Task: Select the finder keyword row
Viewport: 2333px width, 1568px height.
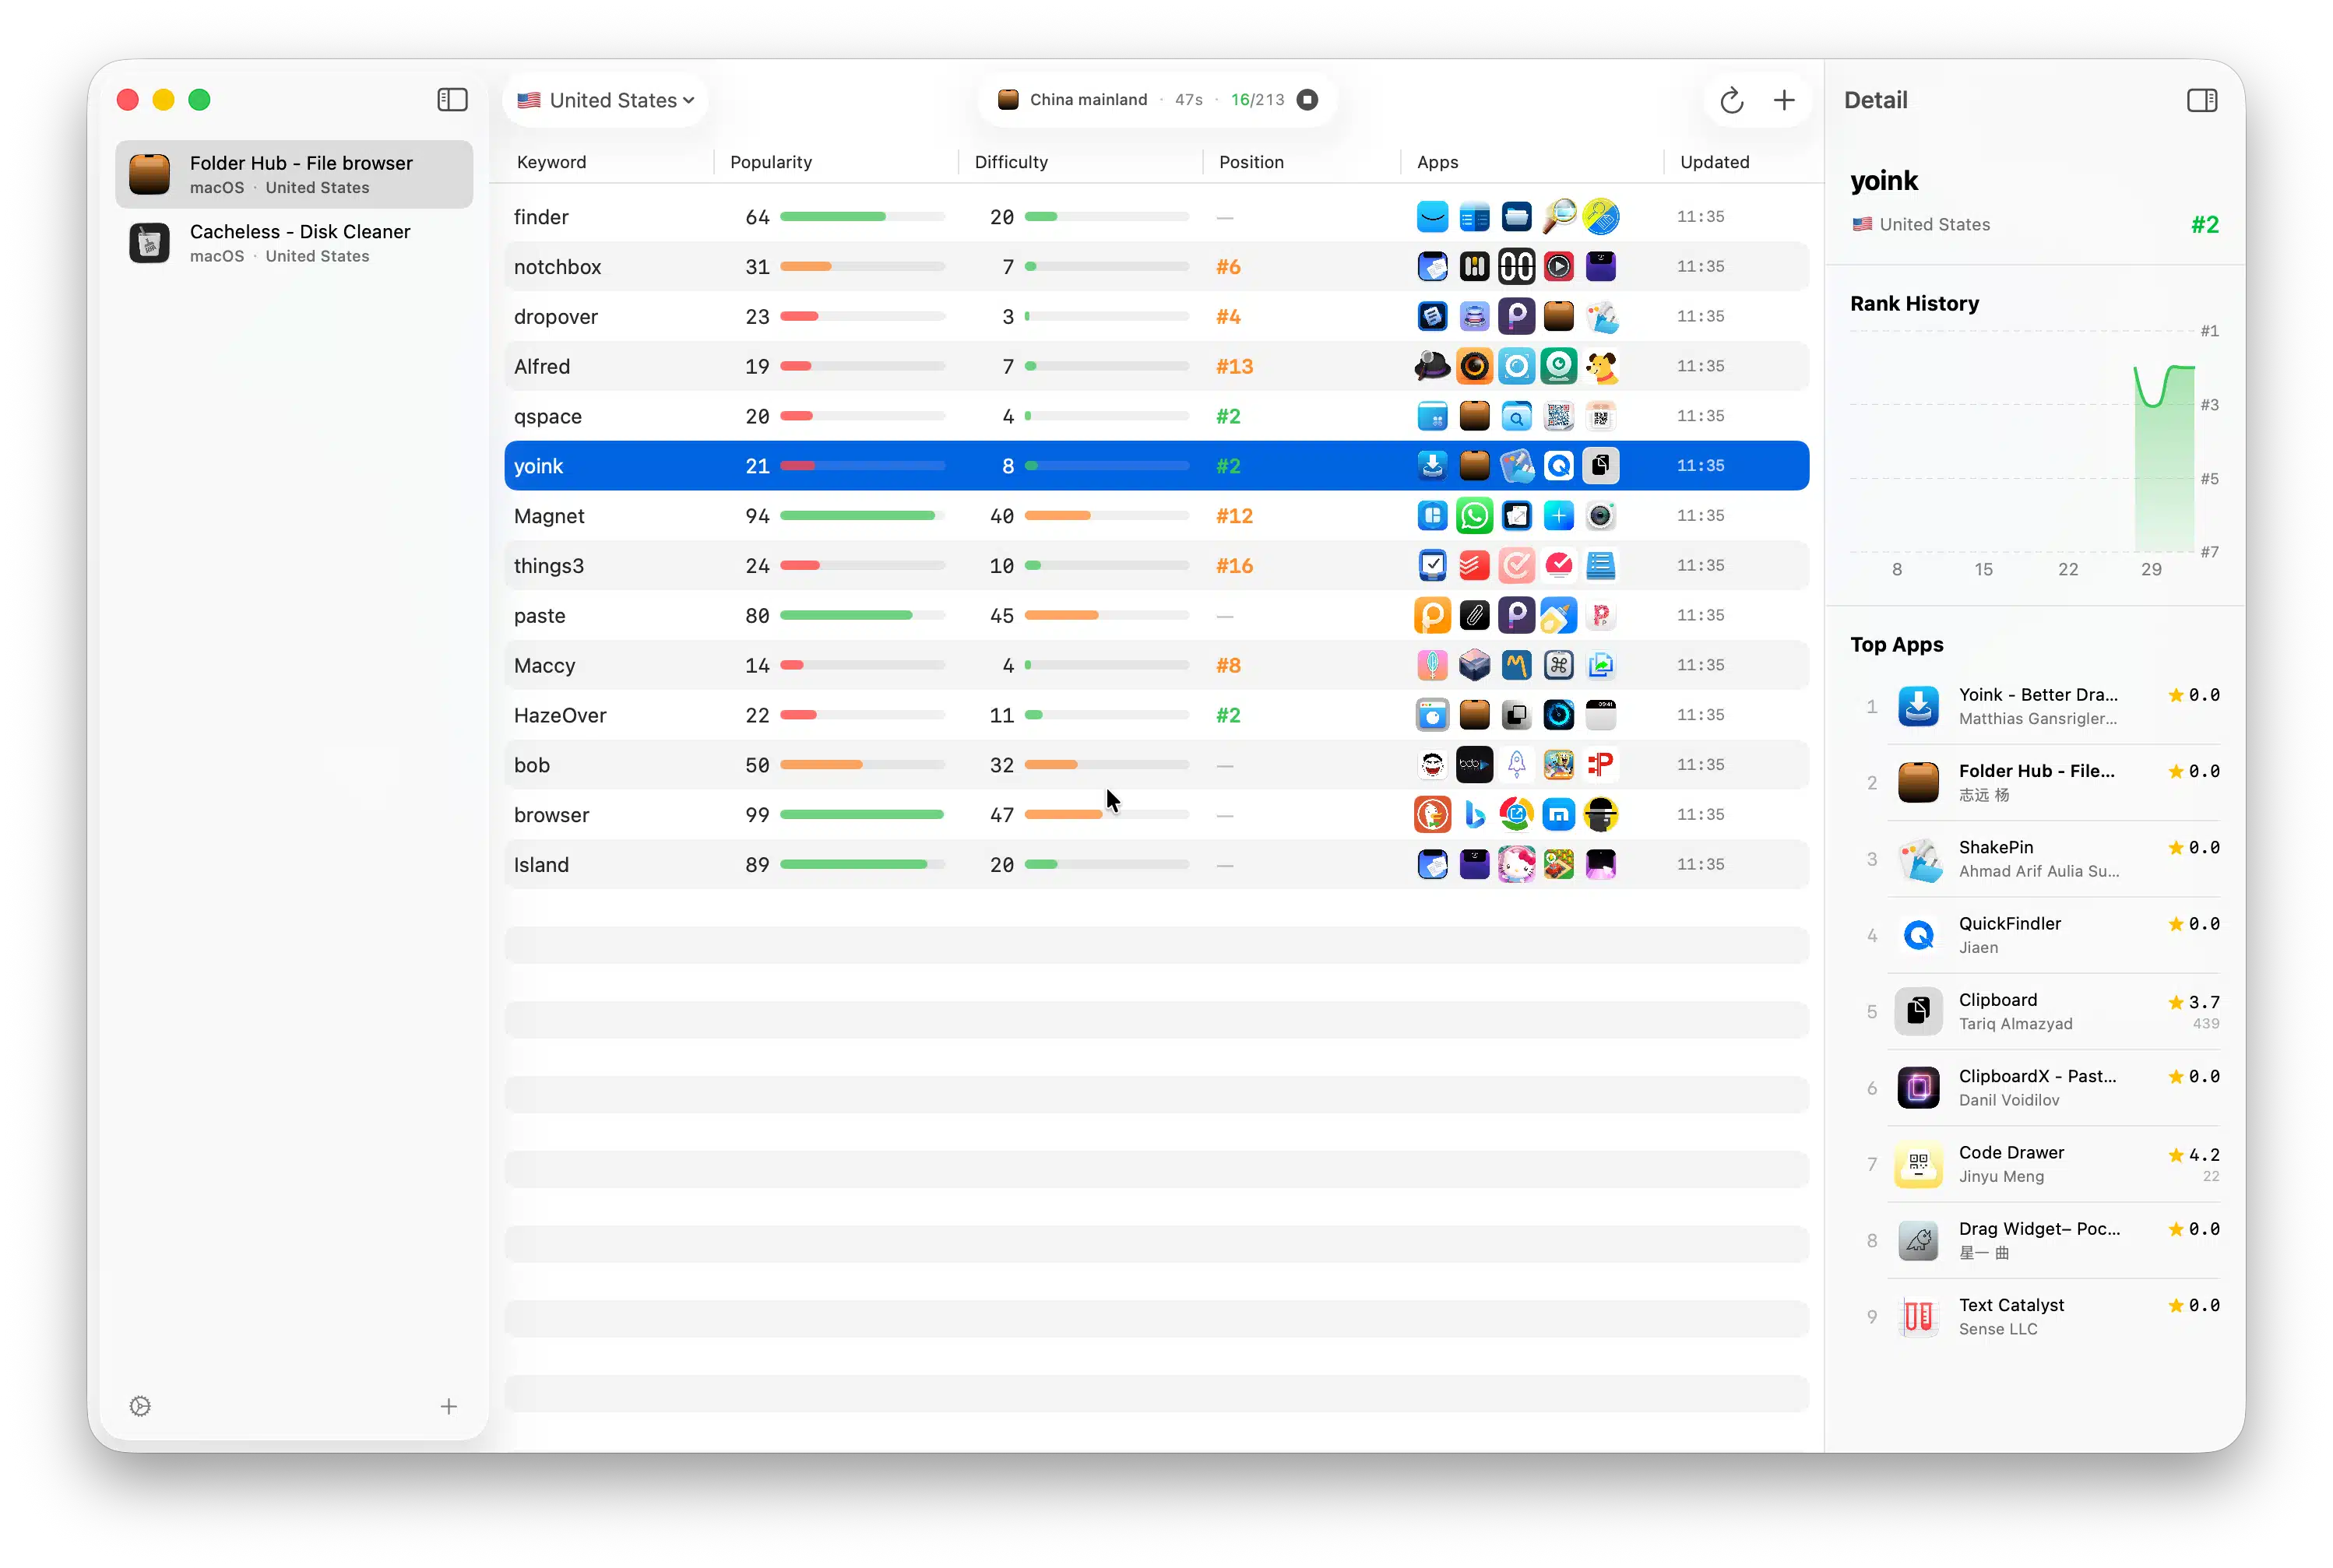Action: tap(1156, 217)
